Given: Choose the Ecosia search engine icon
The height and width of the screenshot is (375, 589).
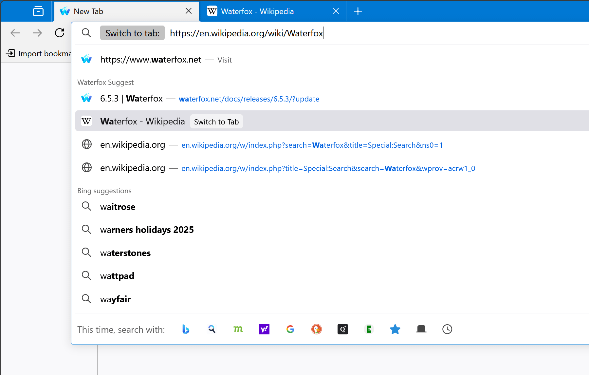Looking at the screenshot, I should point(369,329).
